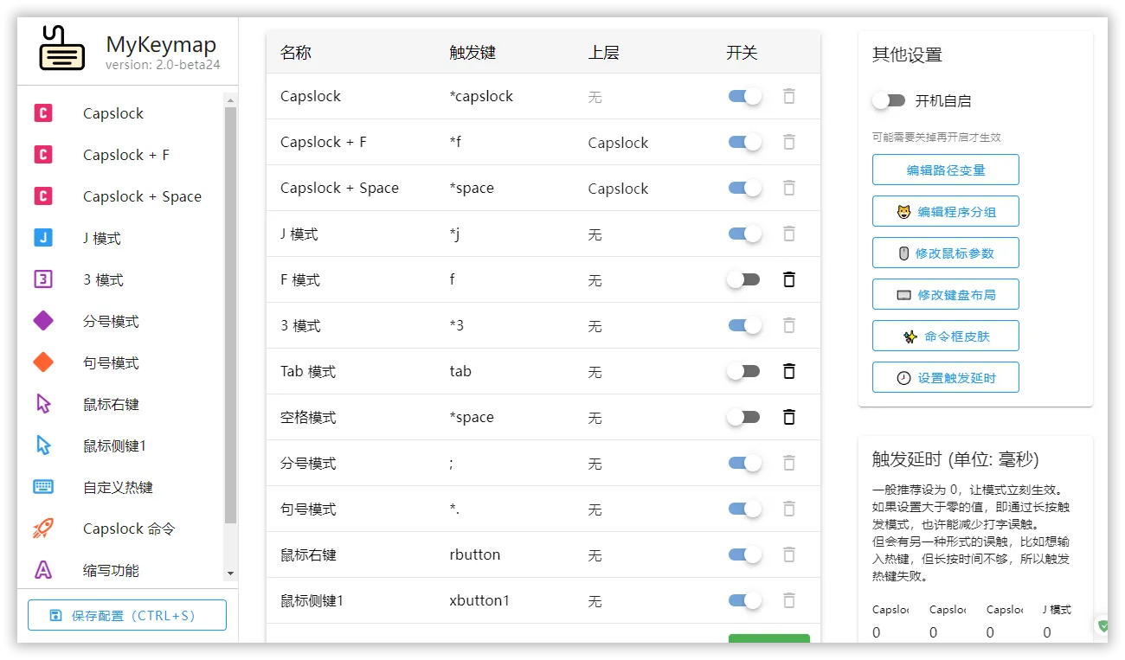Click the sidebar scrollbar down arrow
This screenshot has height=660, width=1125.
[230, 573]
